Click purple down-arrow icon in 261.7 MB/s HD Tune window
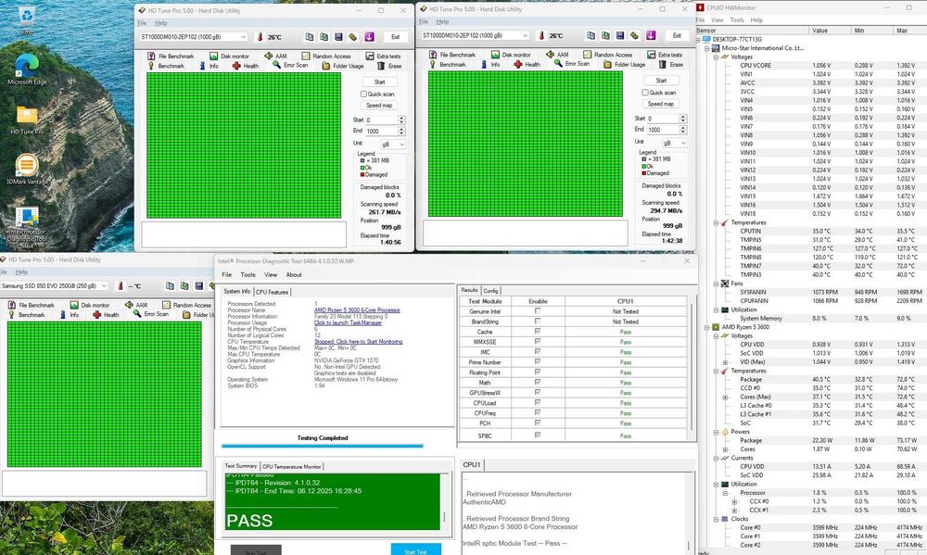Image resolution: width=927 pixels, height=555 pixels. point(369,37)
